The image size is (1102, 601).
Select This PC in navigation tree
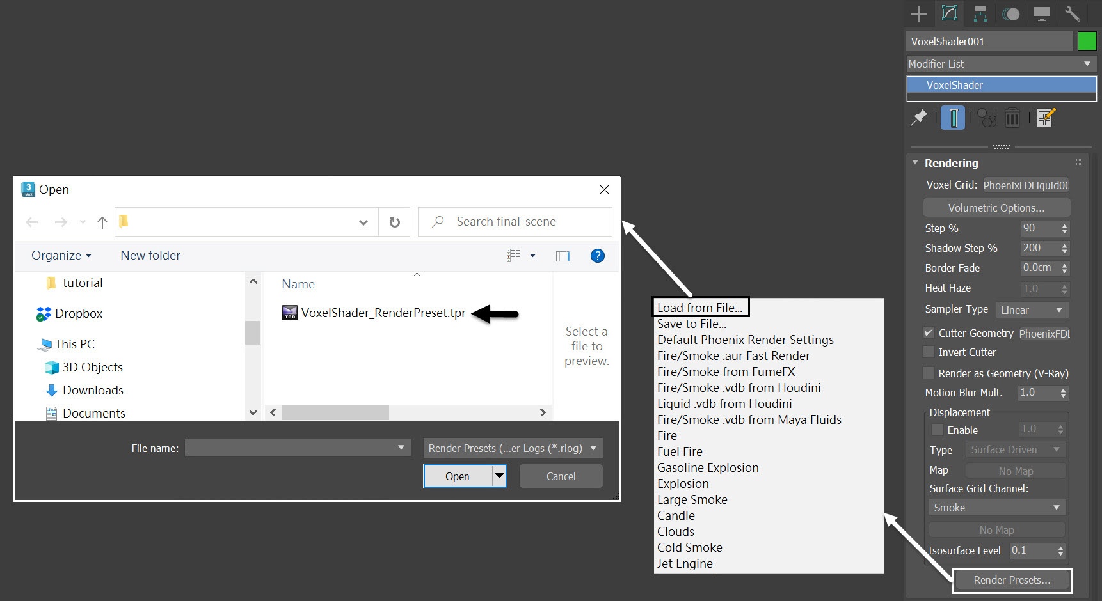(67, 344)
